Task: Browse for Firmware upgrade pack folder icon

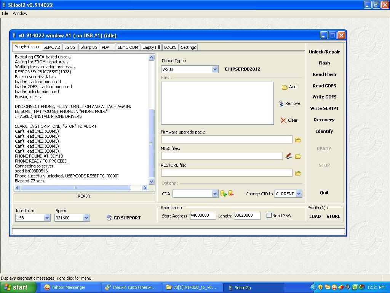Action: [298, 140]
